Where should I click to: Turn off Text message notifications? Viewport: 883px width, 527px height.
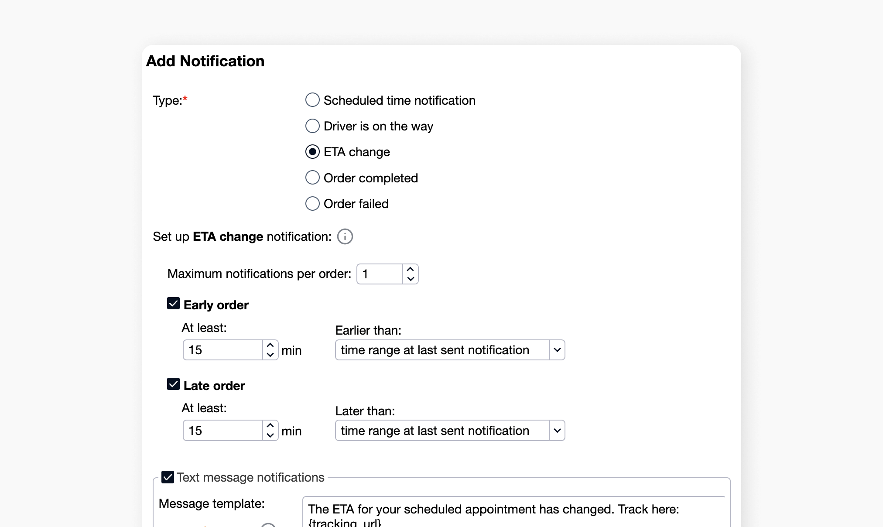167,477
